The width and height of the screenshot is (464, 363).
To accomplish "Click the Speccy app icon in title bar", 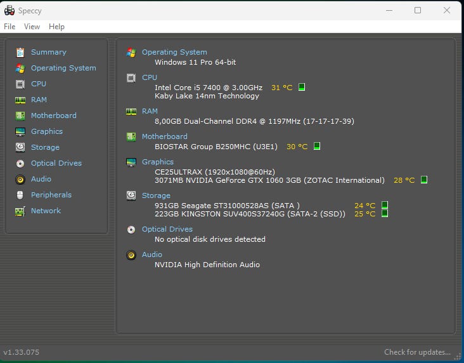I will tap(10, 10).
